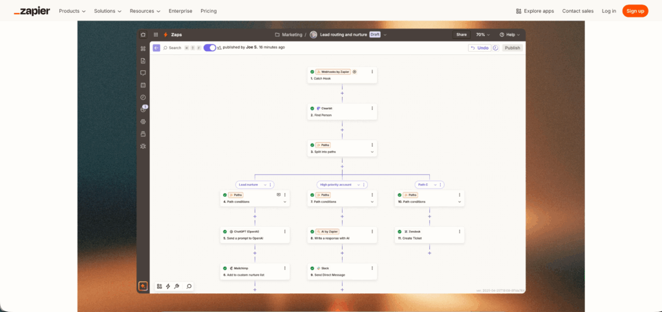The width and height of the screenshot is (662, 312).
Task: Click the comment icon on step 4
Action: pos(279,194)
